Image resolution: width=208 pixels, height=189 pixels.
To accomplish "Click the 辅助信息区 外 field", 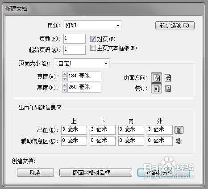I will pos(160,141).
